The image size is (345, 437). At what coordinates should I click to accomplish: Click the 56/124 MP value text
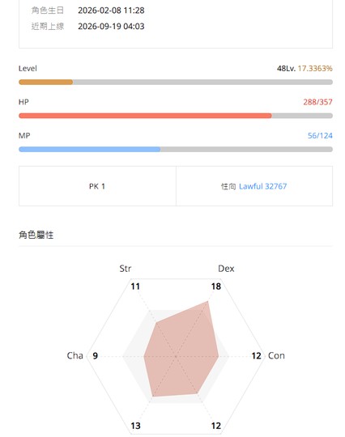(320, 136)
